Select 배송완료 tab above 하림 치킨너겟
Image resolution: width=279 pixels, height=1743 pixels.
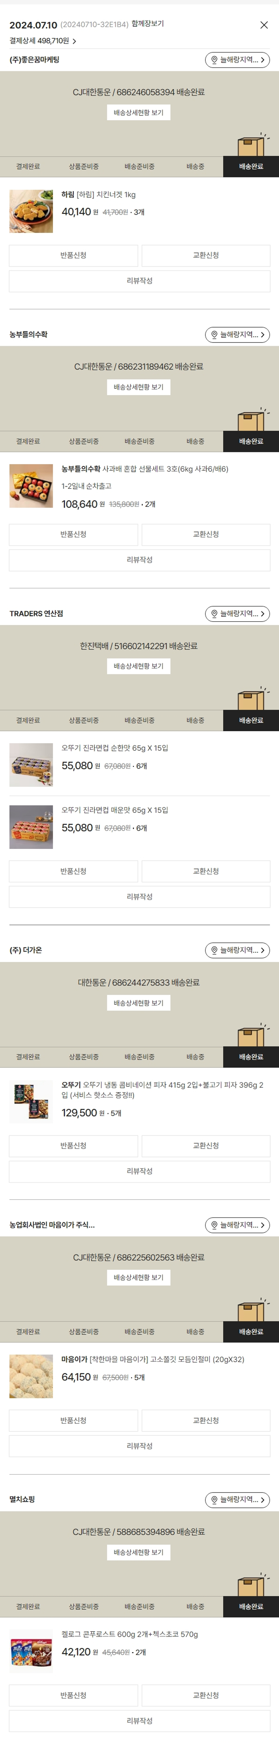[251, 167]
